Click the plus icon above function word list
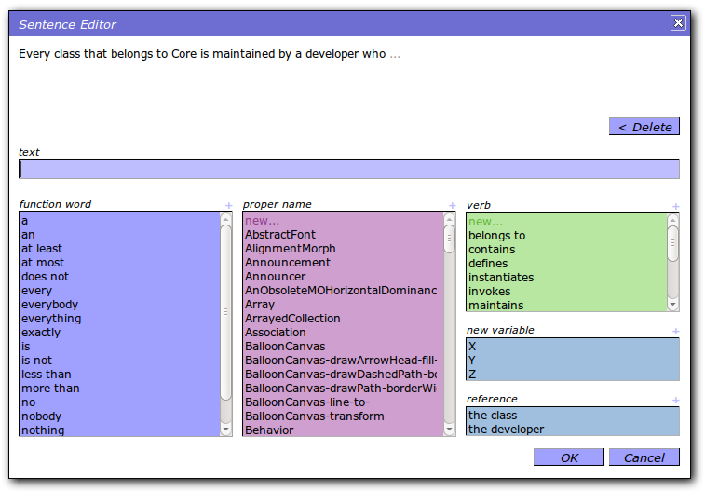Viewport: 705px width, 491px height. [x=228, y=206]
